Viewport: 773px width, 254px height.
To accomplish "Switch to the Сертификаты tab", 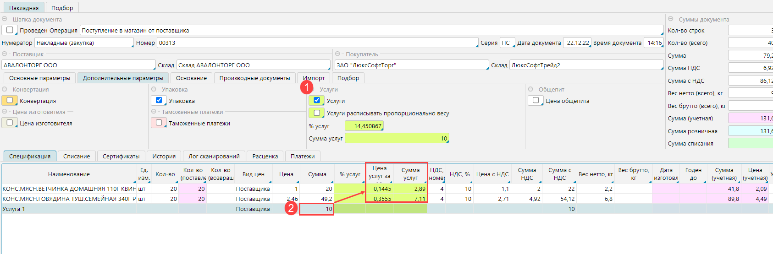I will tap(121, 156).
